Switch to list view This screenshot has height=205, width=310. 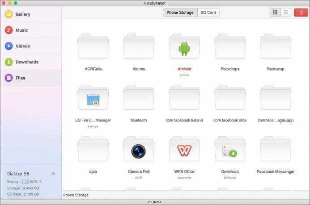point(286,13)
